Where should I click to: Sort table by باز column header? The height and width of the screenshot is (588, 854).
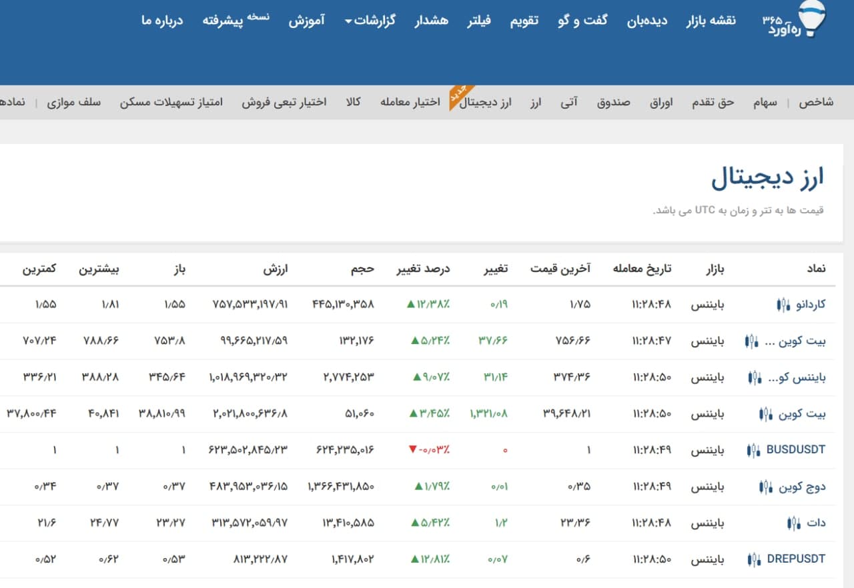179,269
